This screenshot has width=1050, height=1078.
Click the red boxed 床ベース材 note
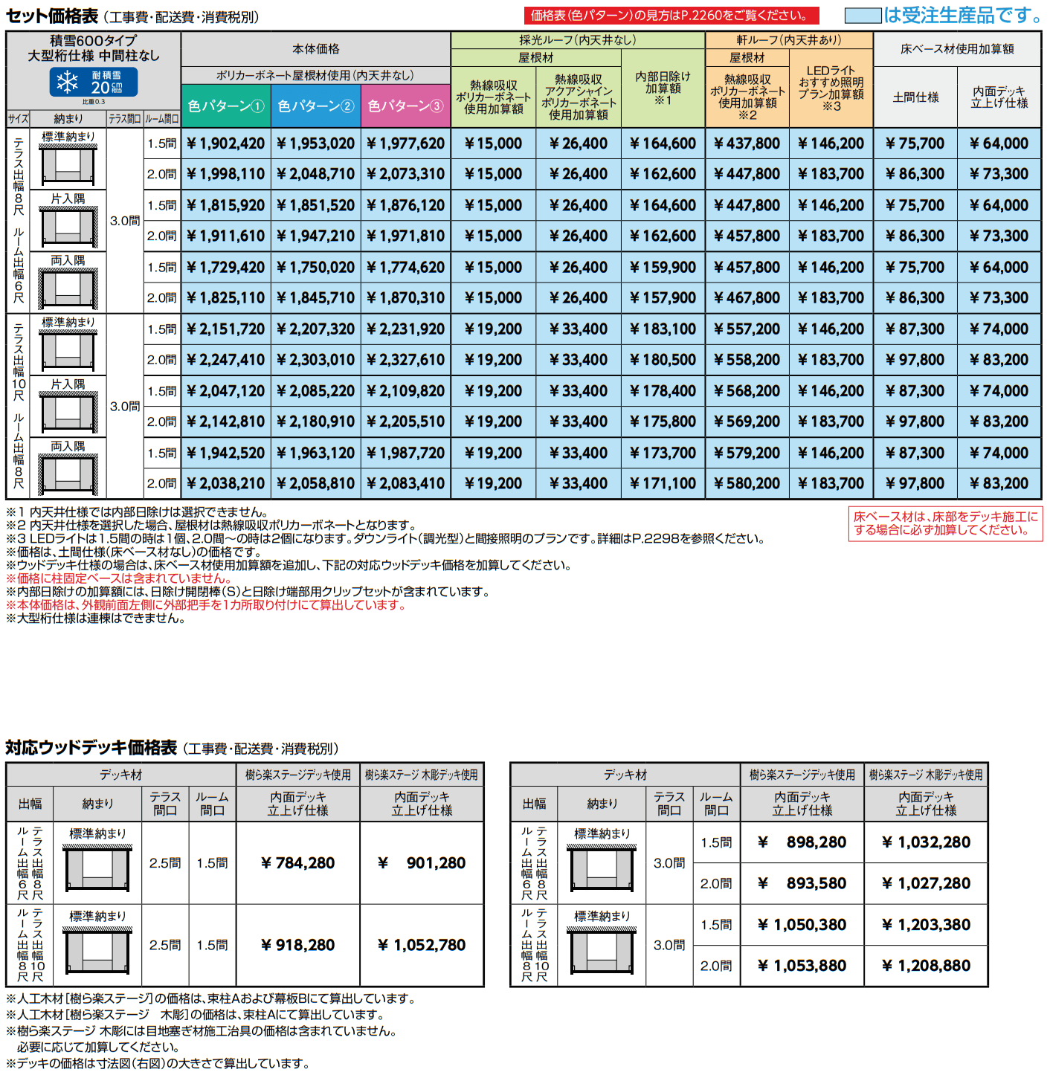coord(945,523)
